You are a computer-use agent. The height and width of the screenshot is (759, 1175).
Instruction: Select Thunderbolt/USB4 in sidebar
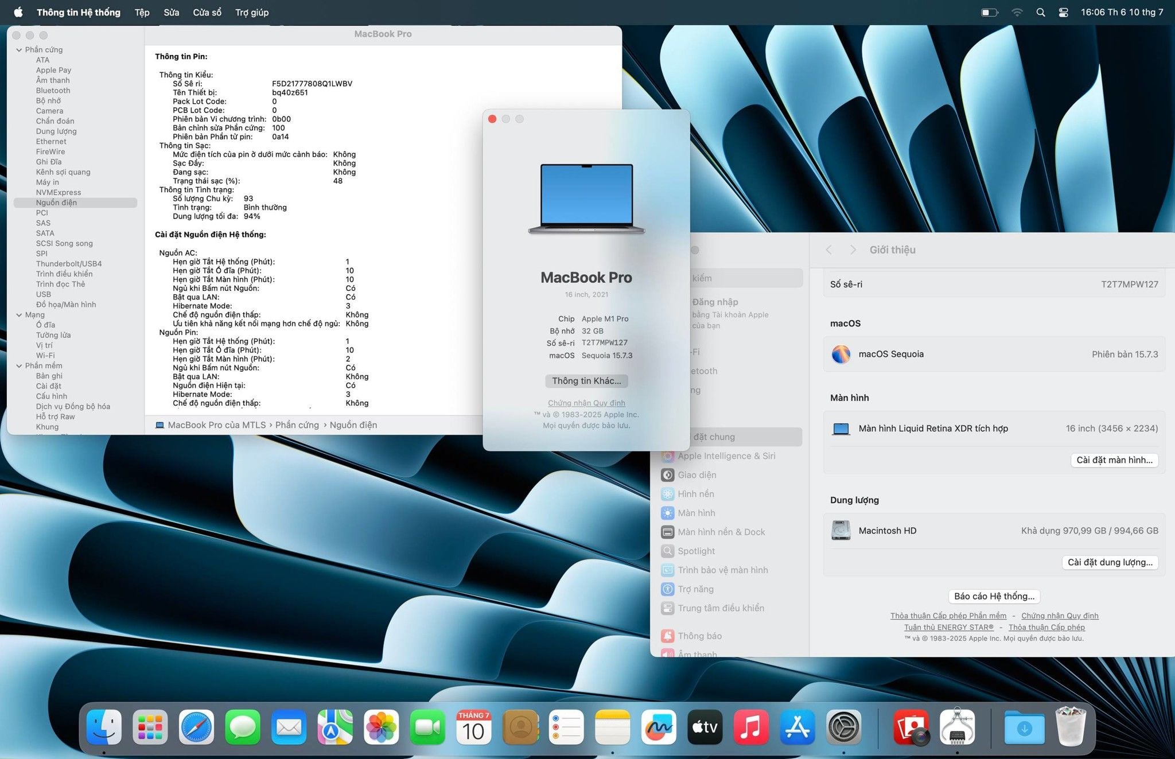(x=69, y=264)
